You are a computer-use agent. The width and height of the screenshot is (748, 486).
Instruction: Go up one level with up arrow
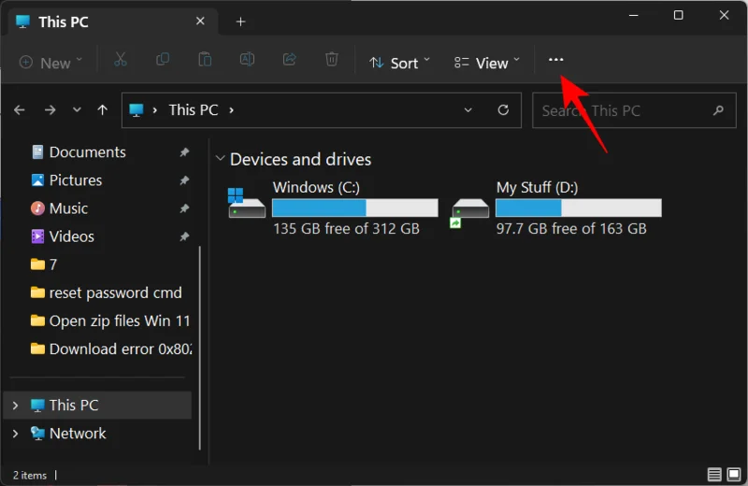pyautogui.click(x=102, y=110)
